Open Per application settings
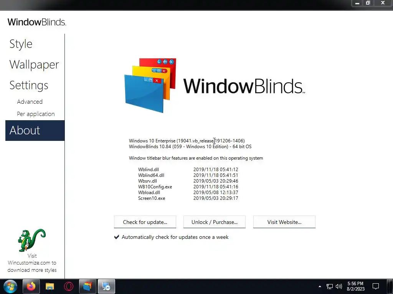The image size is (393, 294). [x=36, y=114]
